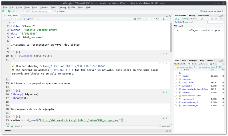228x136 pixels.
Task: Switch to the Viewer tab
Action: [210, 61]
